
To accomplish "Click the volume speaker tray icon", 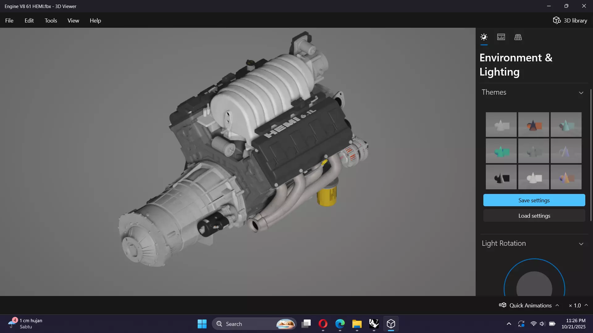I will [542, 324].
